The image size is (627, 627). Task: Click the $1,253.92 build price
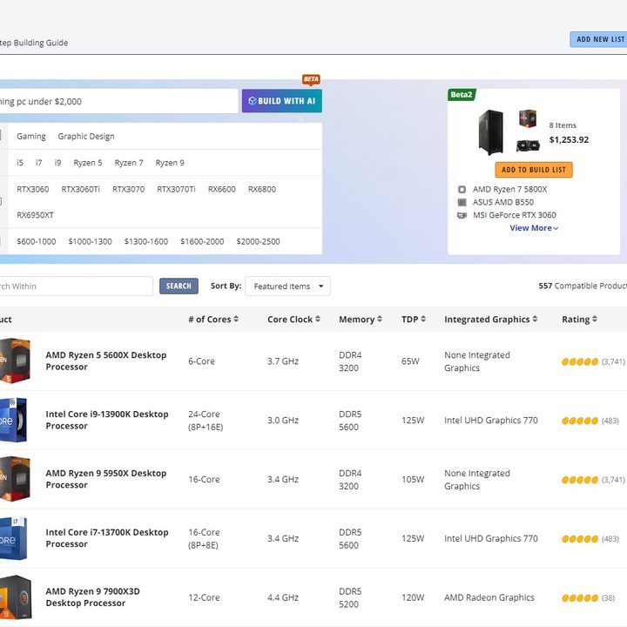(x=569, y=139)
